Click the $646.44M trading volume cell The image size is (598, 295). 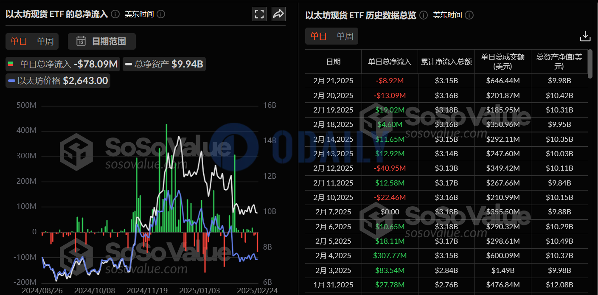(503, 81)
